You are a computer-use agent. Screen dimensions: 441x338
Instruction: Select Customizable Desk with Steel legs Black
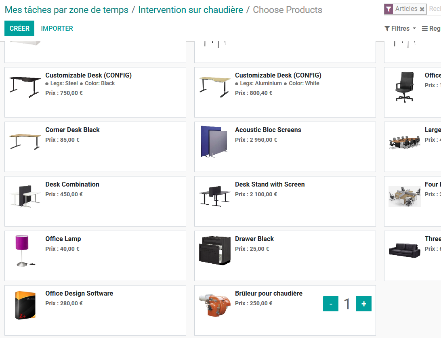(x=95, y=92)
